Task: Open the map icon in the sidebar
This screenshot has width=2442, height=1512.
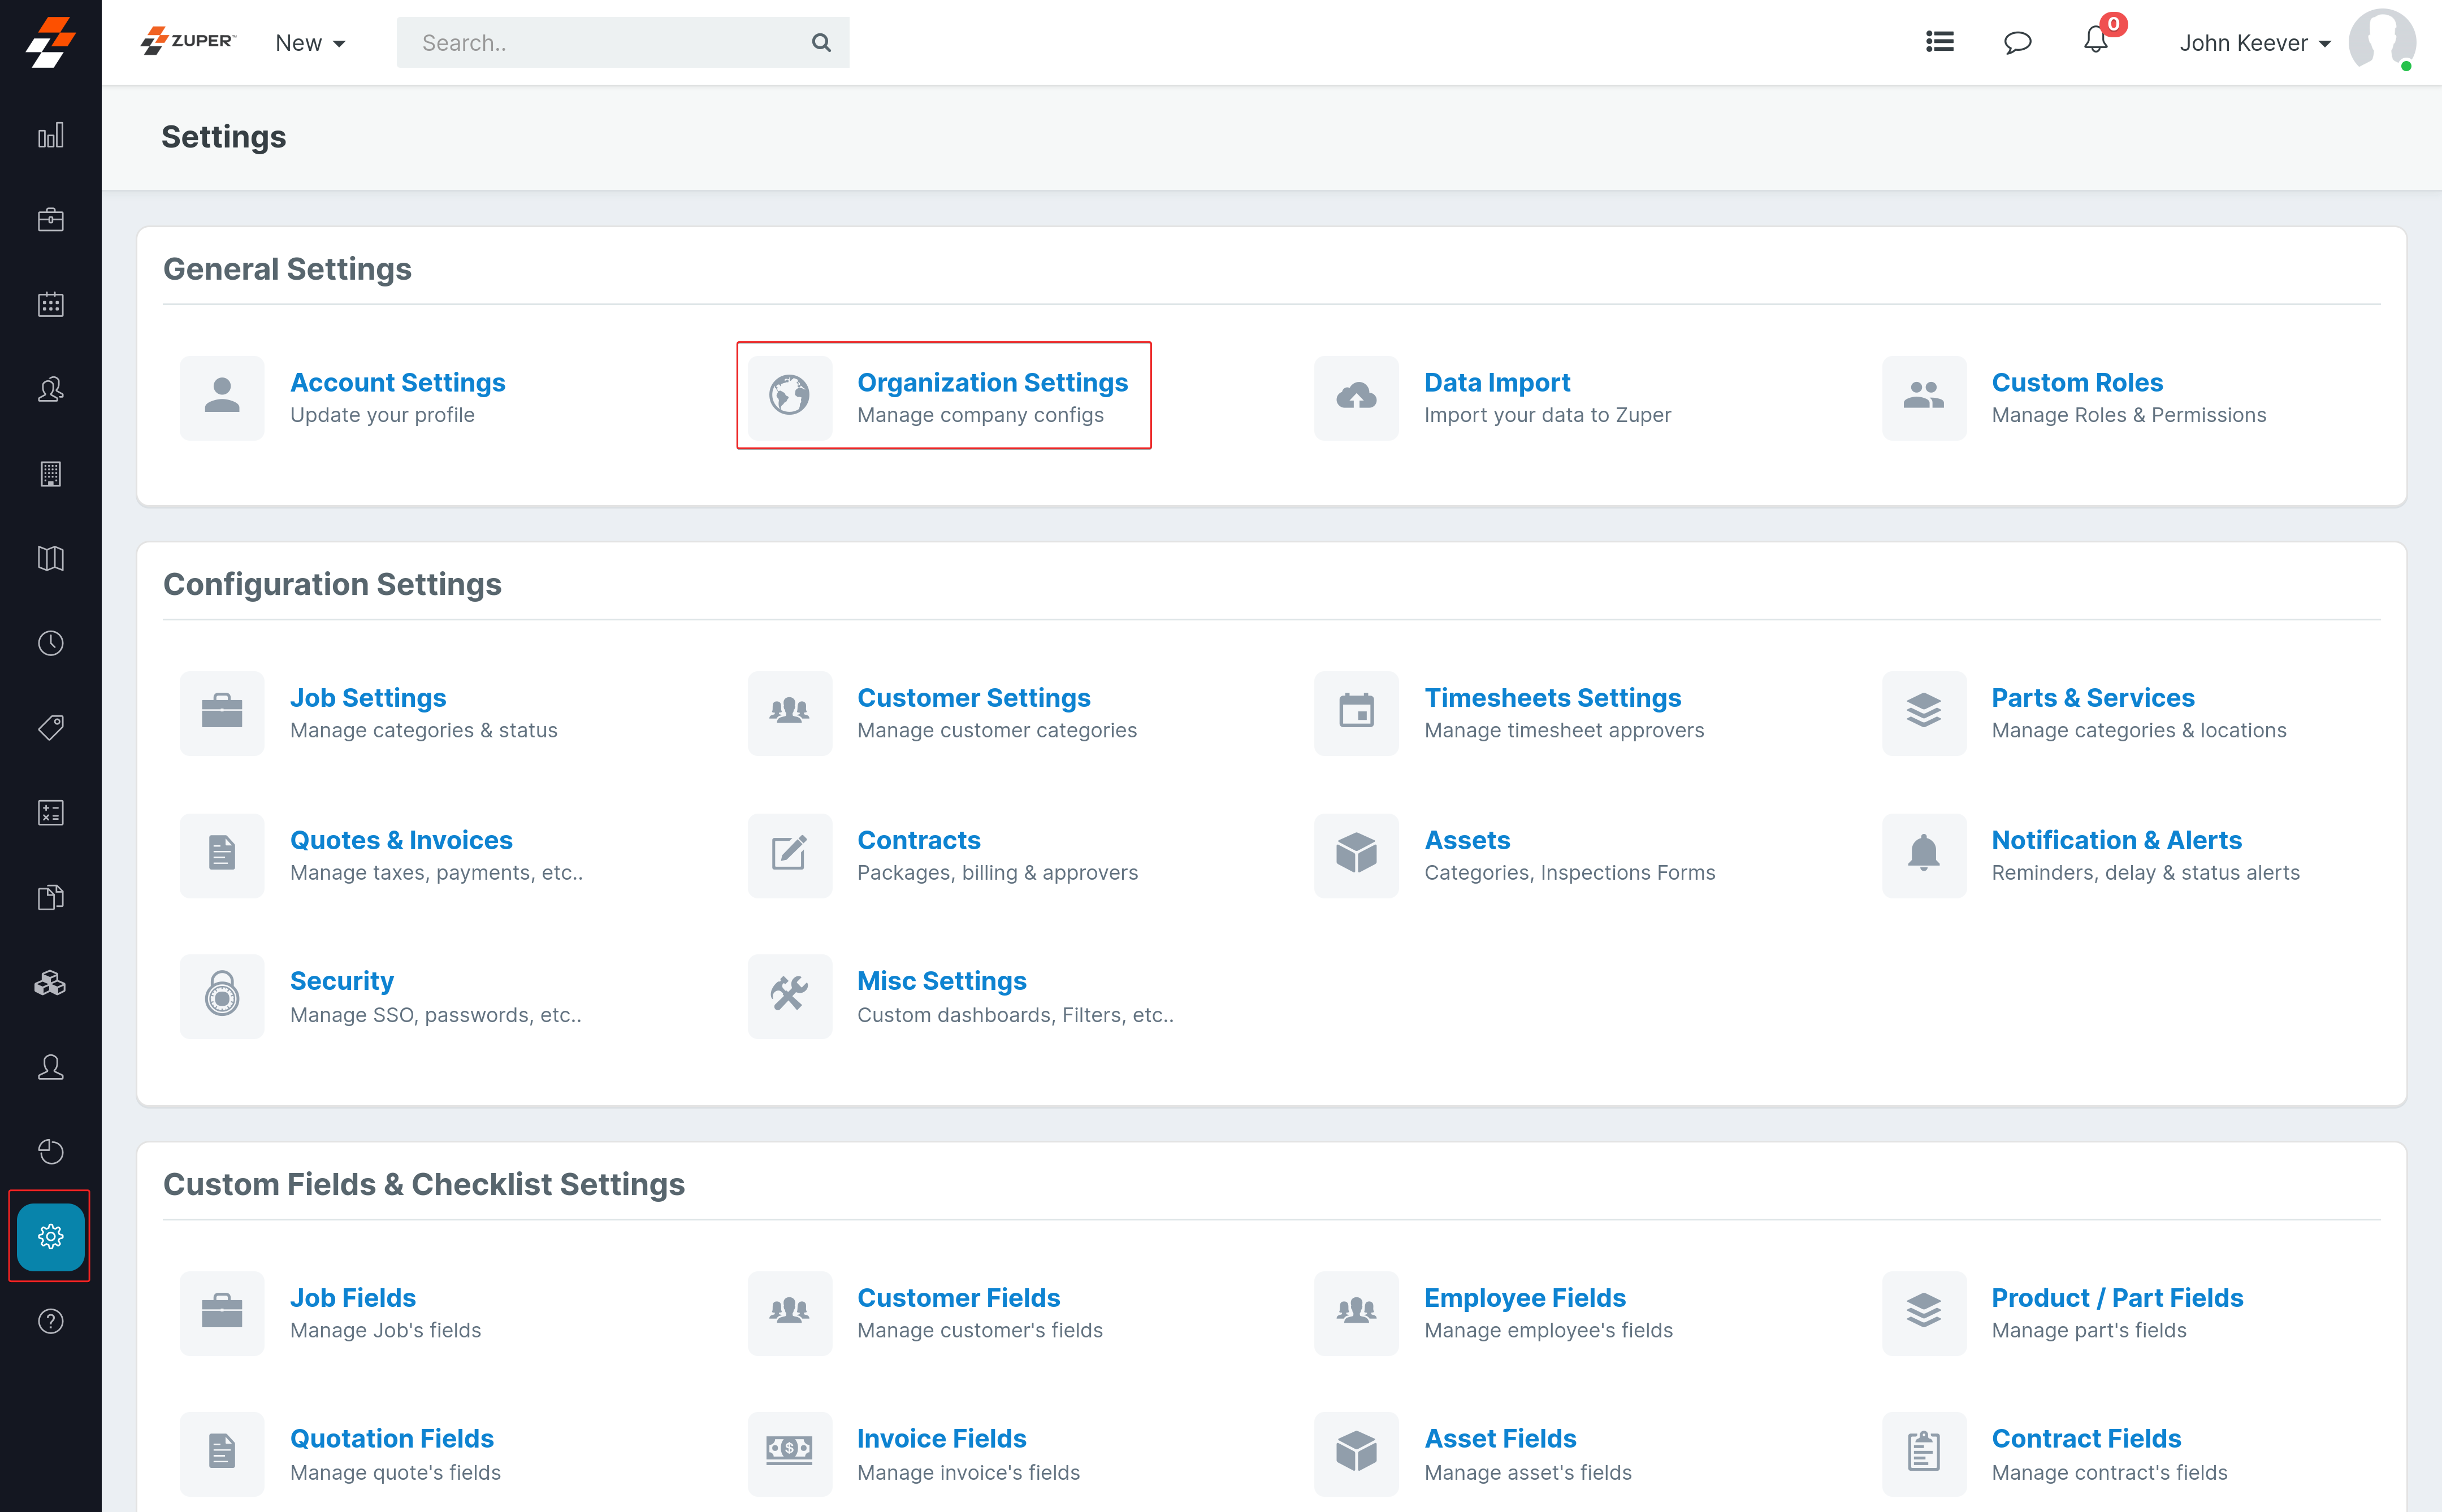Action: pyautogui.click(x=50, y=558)
